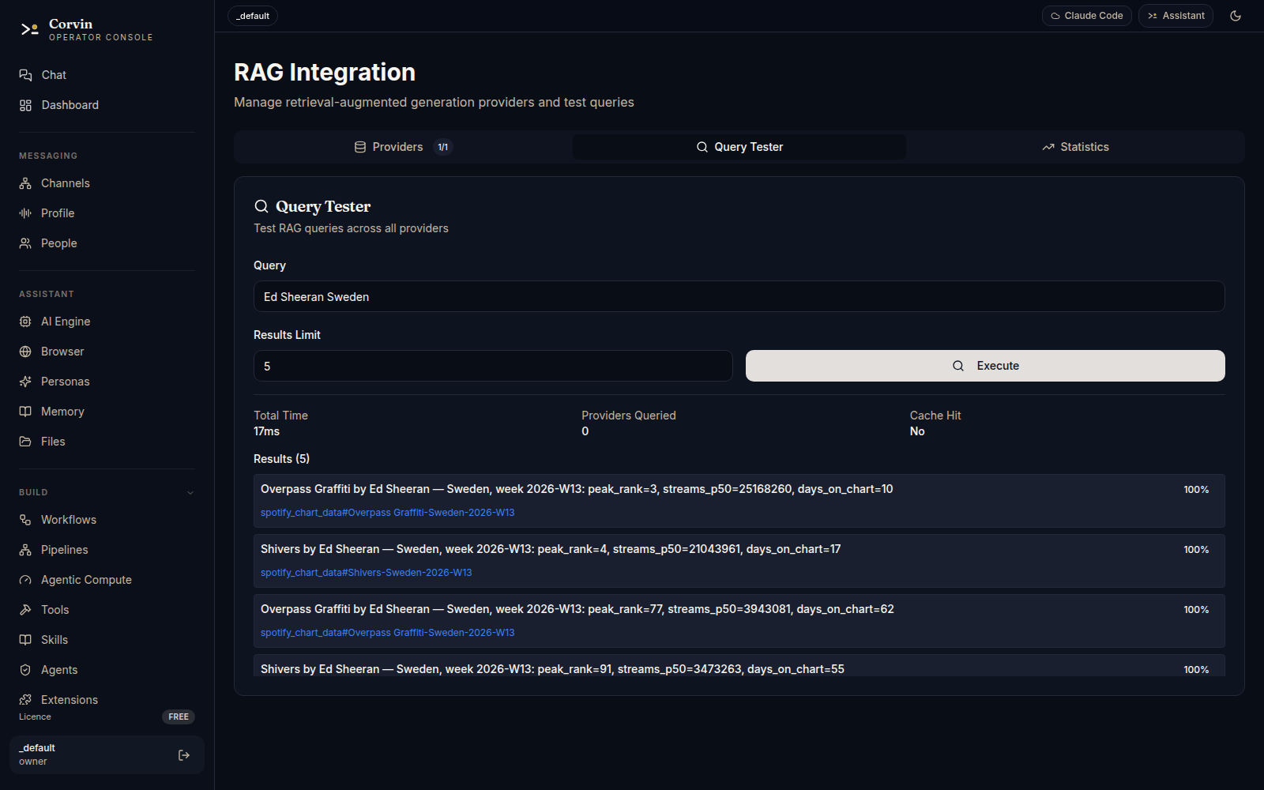Click the Channels icon in sidebar
This screenshot has width=1264, height=790.
(25, 183)
